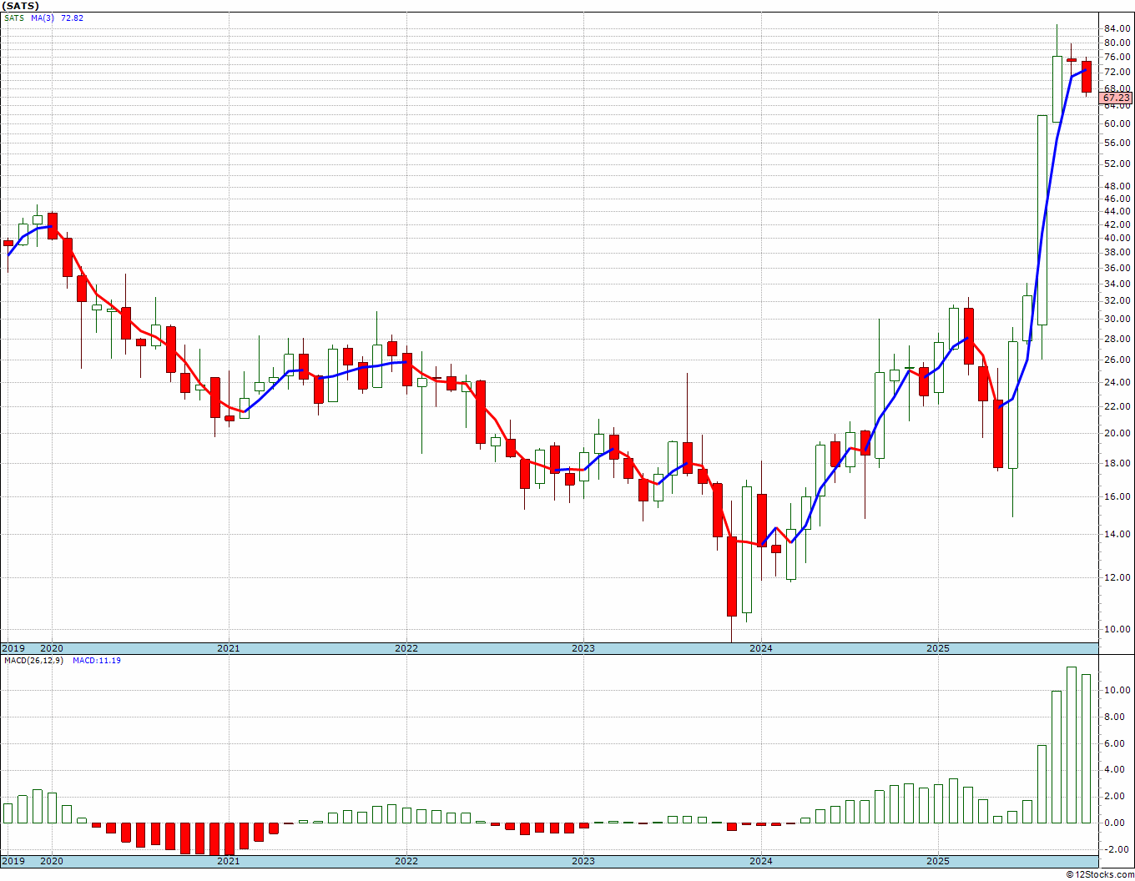This screenshot has height=881, width=1135.
Task: Click 2020 on the price chart time axis
Action: click(x=52, y=648)
